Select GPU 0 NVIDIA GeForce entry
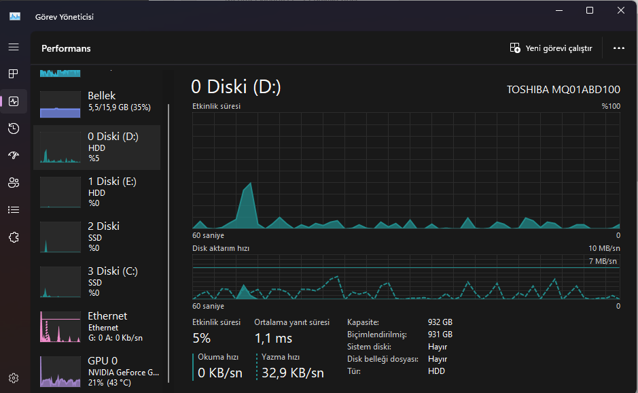 pyautogui.click(x=97, y=371)
